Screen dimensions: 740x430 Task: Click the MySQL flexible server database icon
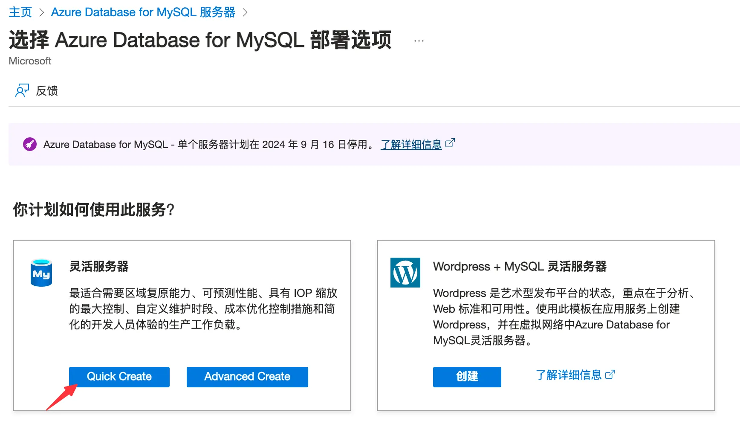pos(41,273)
